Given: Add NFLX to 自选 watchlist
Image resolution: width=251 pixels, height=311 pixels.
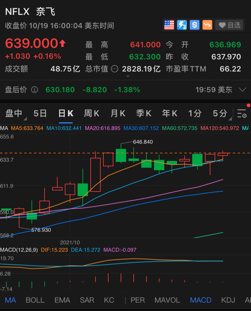Looking at the screenshot, I should (230, 25).
